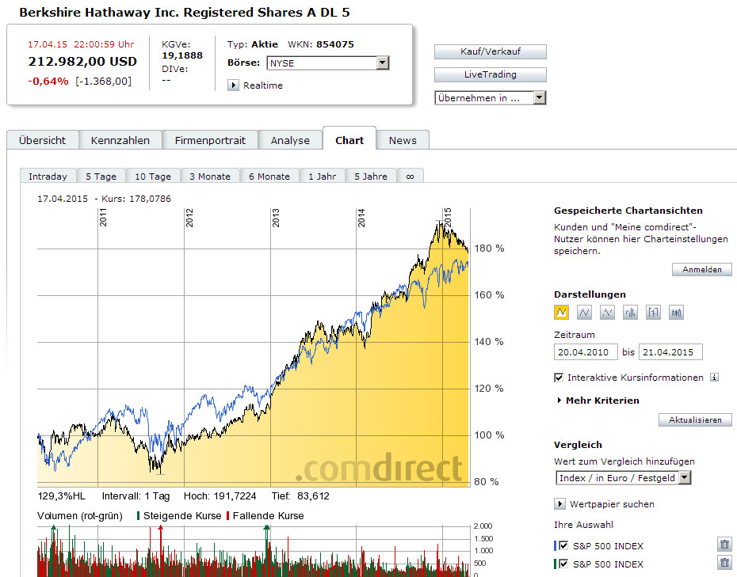This screenshot has height=577, width=737.
Task: Delete the blue S&P 500 INDEX entry
Action: coord(724,545)
